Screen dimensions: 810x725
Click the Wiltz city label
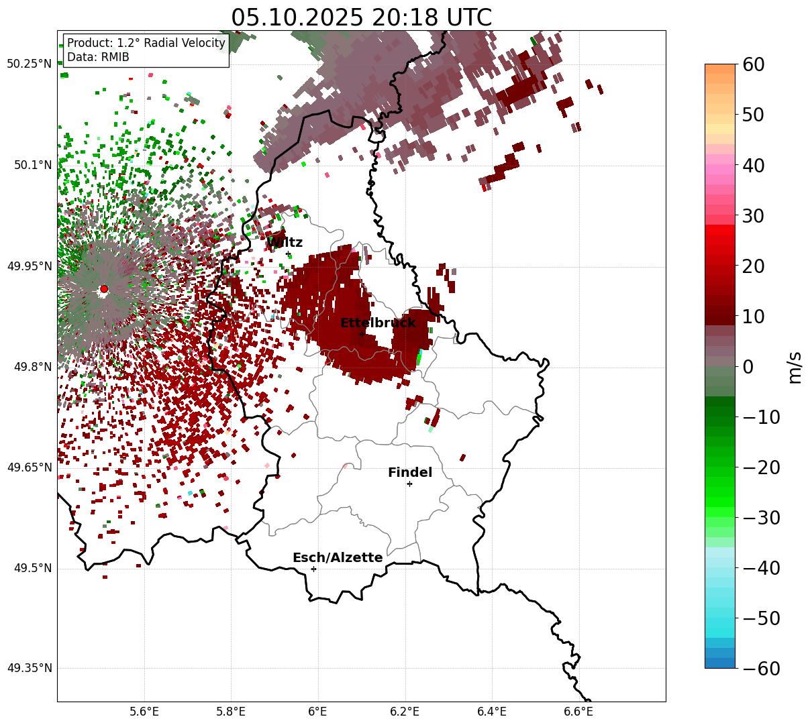tap(285, 242)
